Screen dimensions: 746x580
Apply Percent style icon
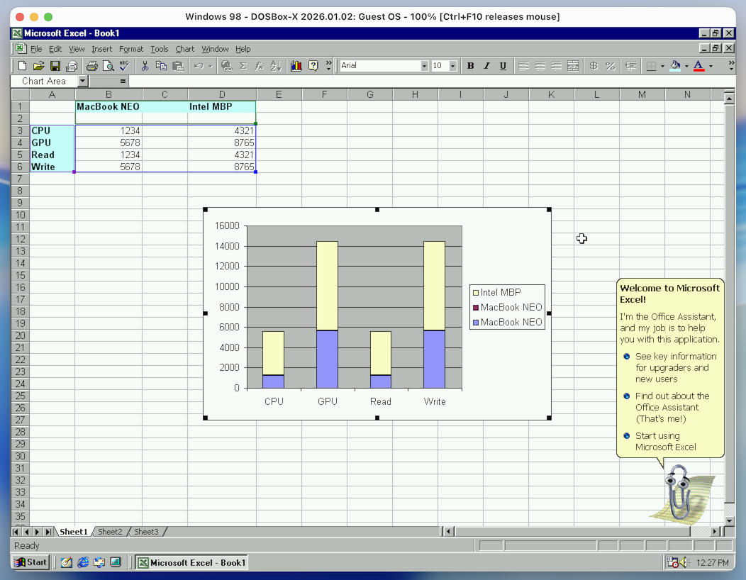tap(611, 66)
